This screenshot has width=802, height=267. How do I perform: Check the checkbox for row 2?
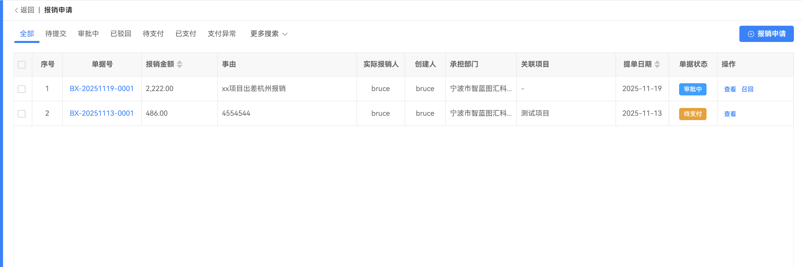point(22,114)
